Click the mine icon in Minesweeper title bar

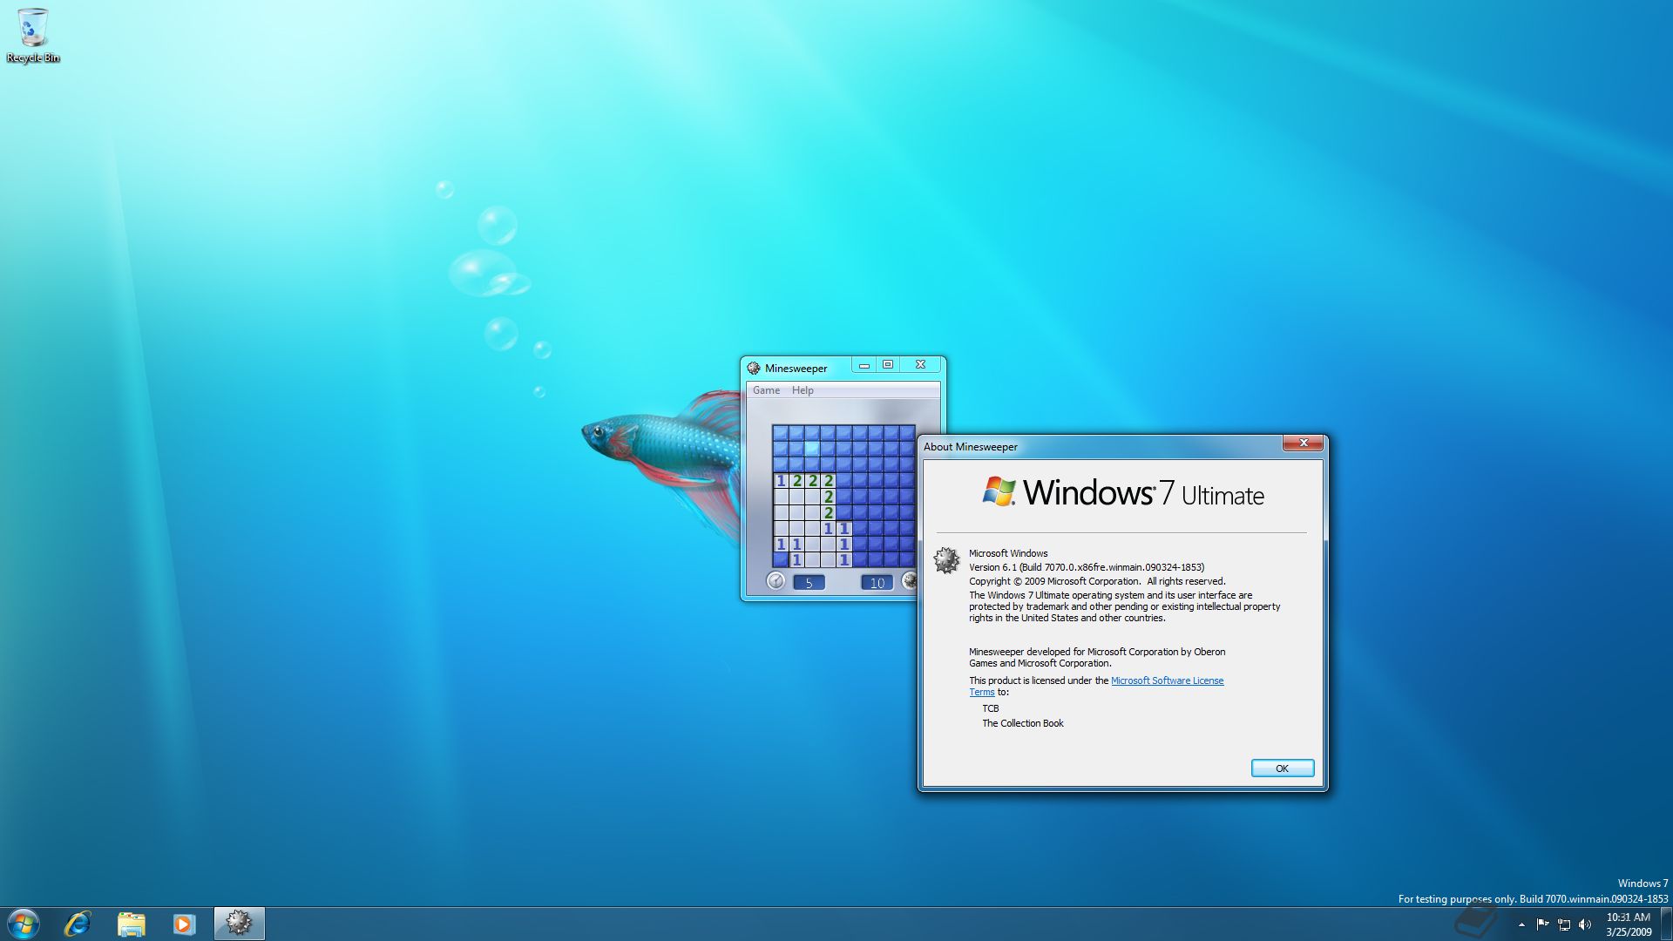pyautogui.click(x=754, y=368)
